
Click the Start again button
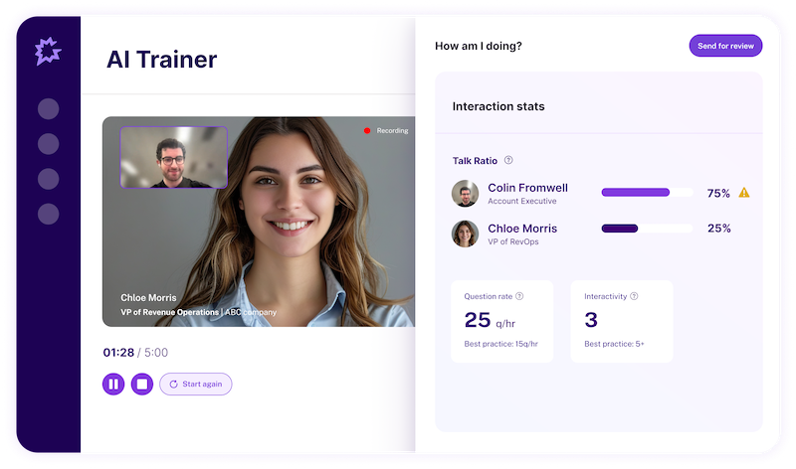coord(196,384)
